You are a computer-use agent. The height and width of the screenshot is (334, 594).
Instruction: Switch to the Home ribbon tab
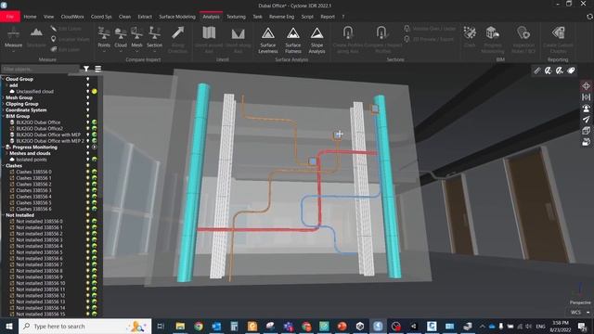(30, 17)
